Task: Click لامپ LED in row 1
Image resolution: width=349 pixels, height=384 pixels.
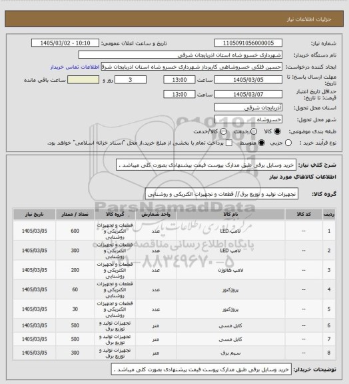Action: click(230, 231)
